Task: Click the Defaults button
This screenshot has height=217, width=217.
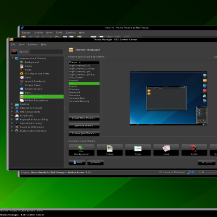Action: click(x=95, y=162)
